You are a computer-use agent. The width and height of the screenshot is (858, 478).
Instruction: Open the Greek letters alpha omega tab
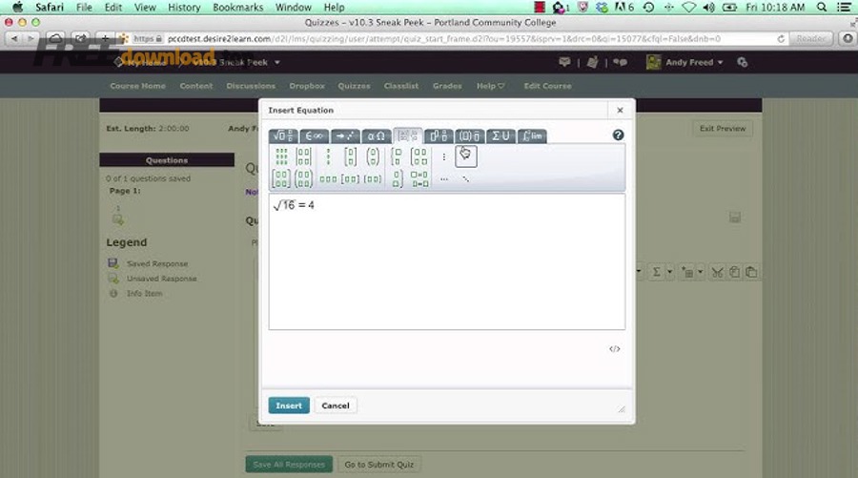[x=377, y=135]
